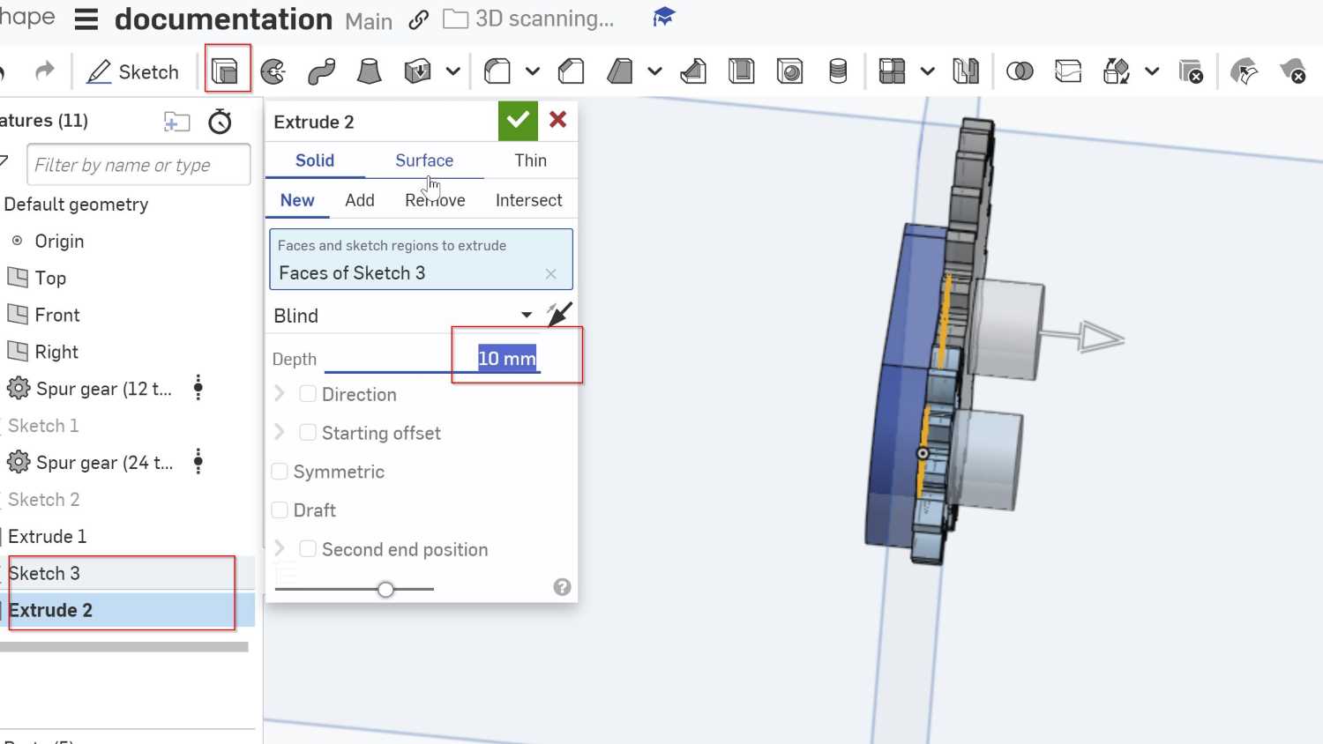Open the Draft tool dropdown arrow
The image size is (1323, 744).
click(x=654, y=71)
